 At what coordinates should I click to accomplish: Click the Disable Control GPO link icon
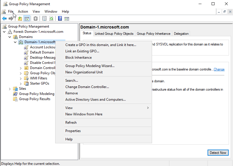(x=26, y=63)
